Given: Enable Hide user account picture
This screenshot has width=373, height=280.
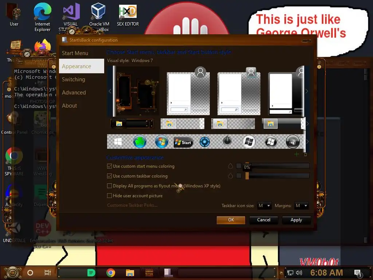Looking at the screenshot, I should click(x=109, y=195).
